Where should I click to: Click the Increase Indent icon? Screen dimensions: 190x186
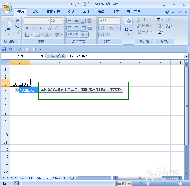(76, 35)
